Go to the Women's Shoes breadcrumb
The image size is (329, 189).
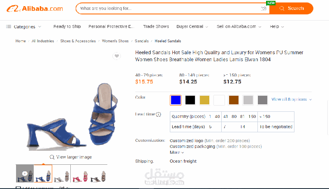[115, 41]
